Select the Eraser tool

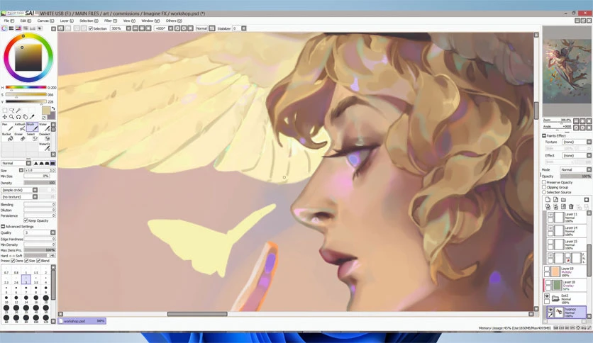click(20, 137)
